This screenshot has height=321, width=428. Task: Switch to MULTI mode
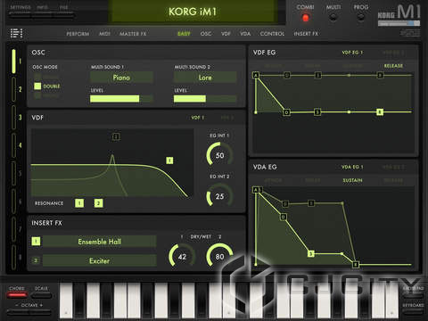pyautogui.click(x=333, y=18)
